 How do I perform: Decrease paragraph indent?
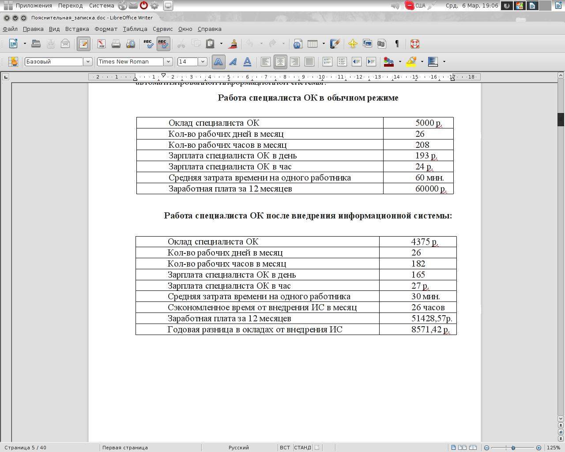click(x=356, y=62)
